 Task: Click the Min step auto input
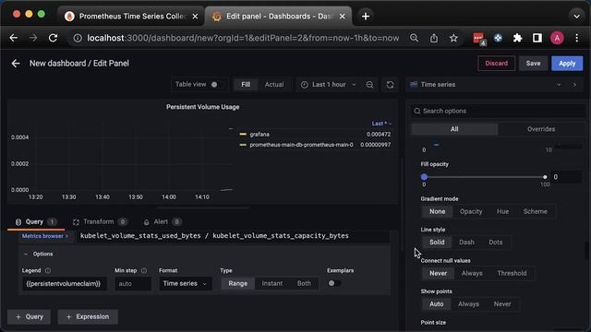(133, 283)
